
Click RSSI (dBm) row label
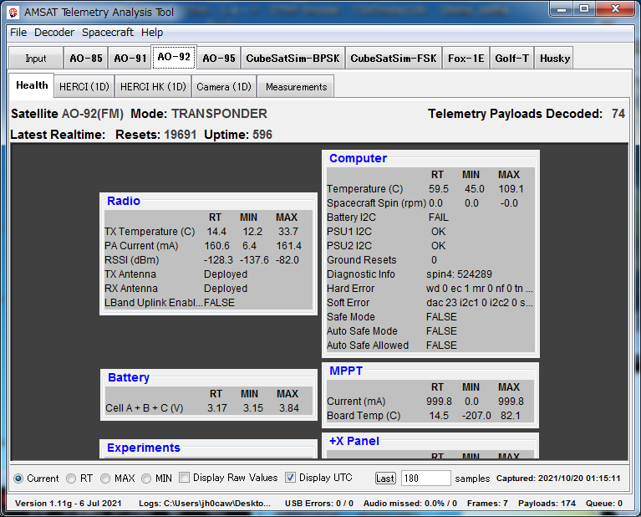point(132,260)
